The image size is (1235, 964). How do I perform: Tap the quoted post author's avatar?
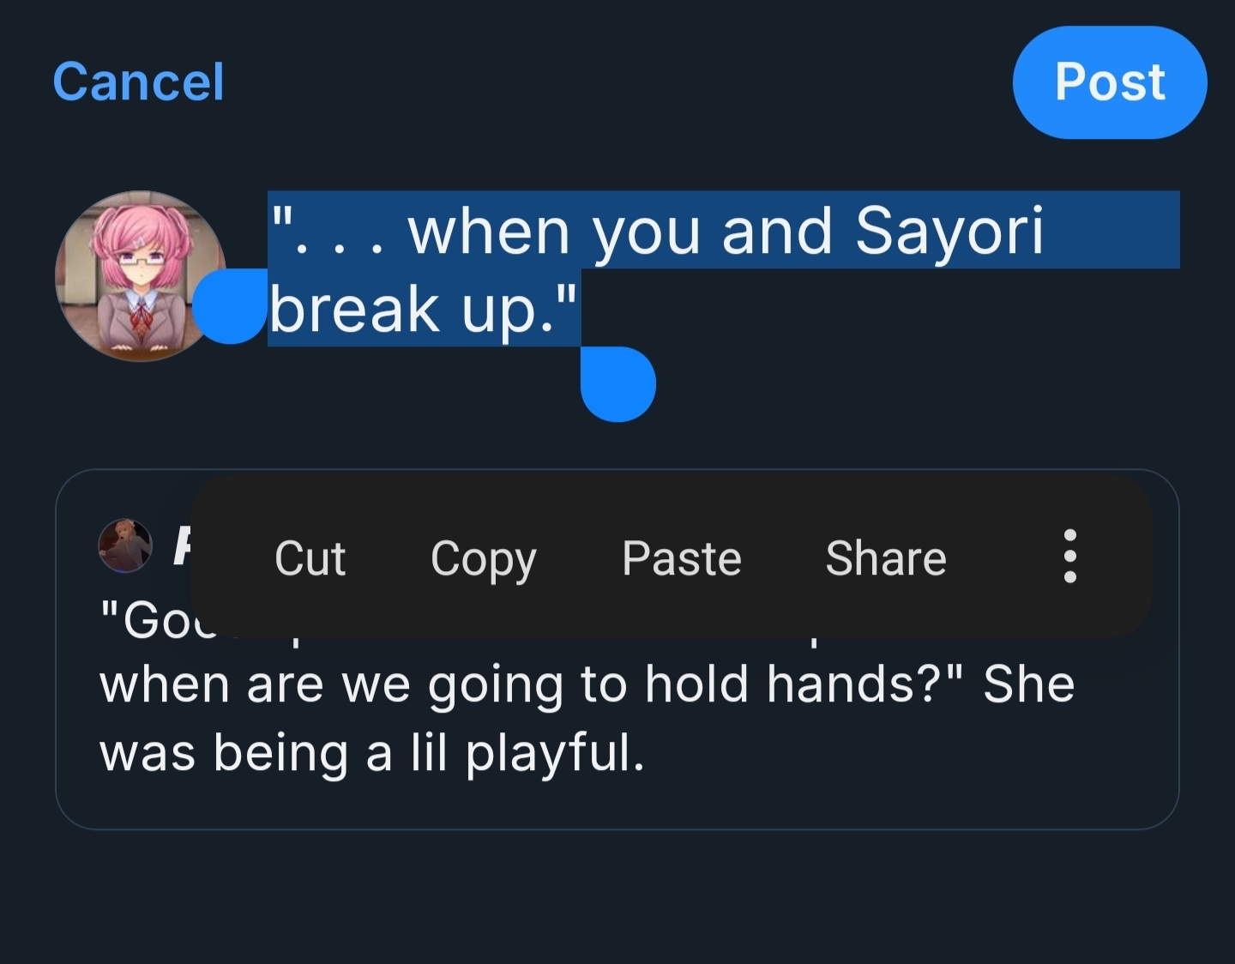125,545
